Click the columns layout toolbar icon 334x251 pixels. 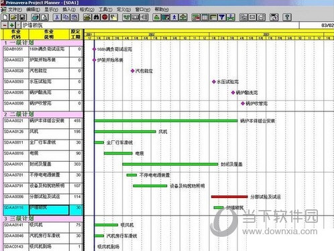point(205,17)
